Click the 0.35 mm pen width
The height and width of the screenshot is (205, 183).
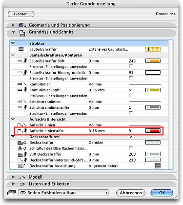(97, 90)
